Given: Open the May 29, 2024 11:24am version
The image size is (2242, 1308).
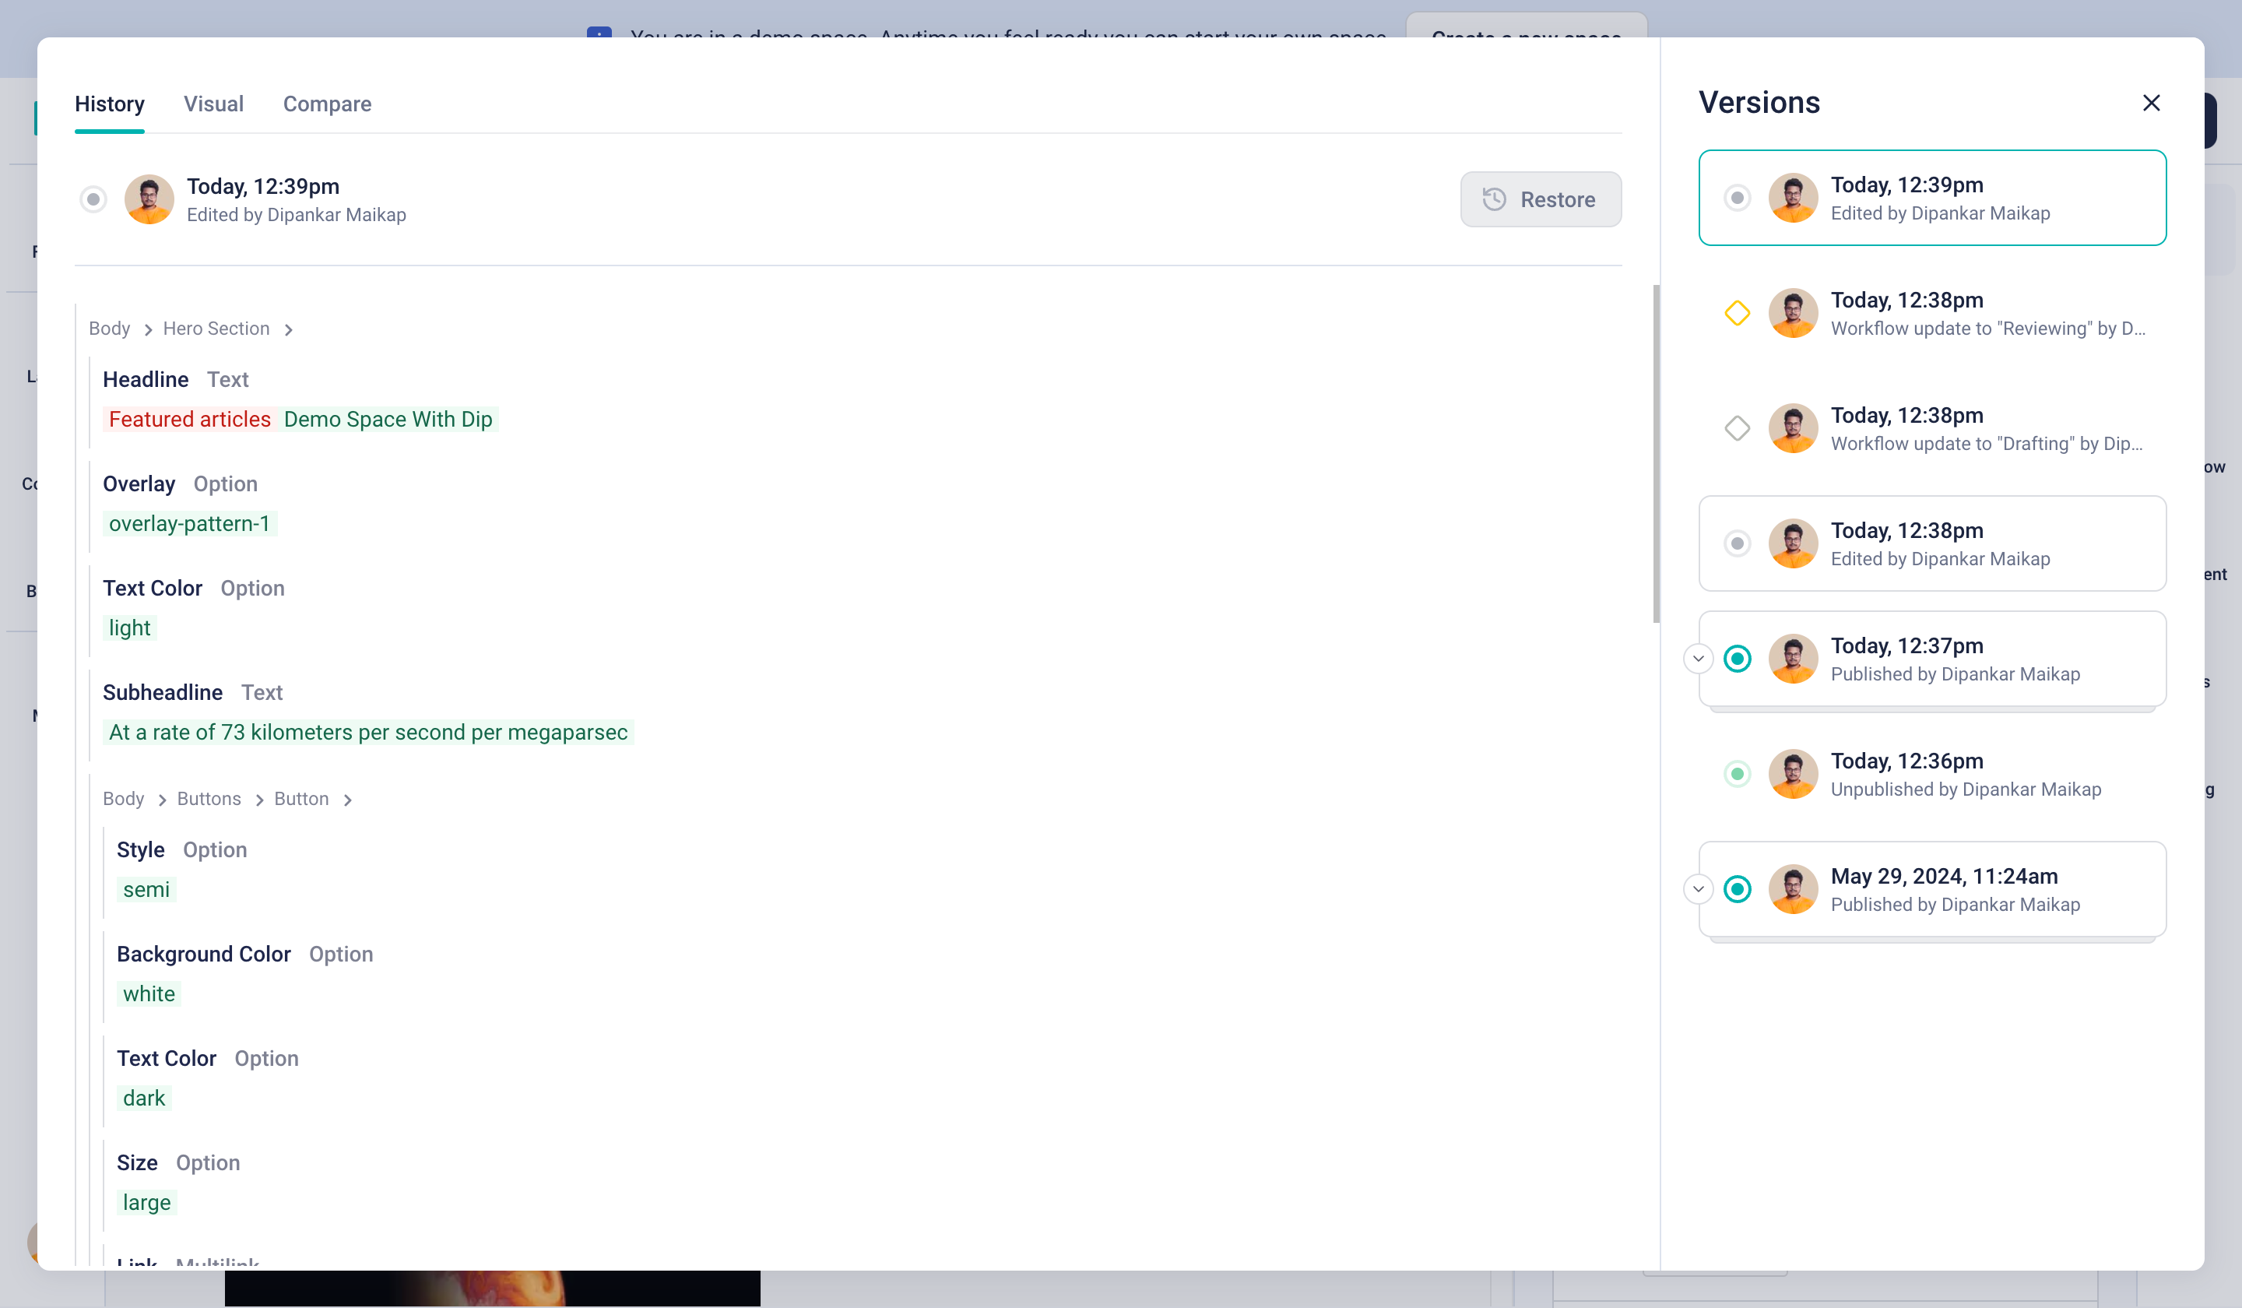Looking at the screenshot, I should 1944,889.
